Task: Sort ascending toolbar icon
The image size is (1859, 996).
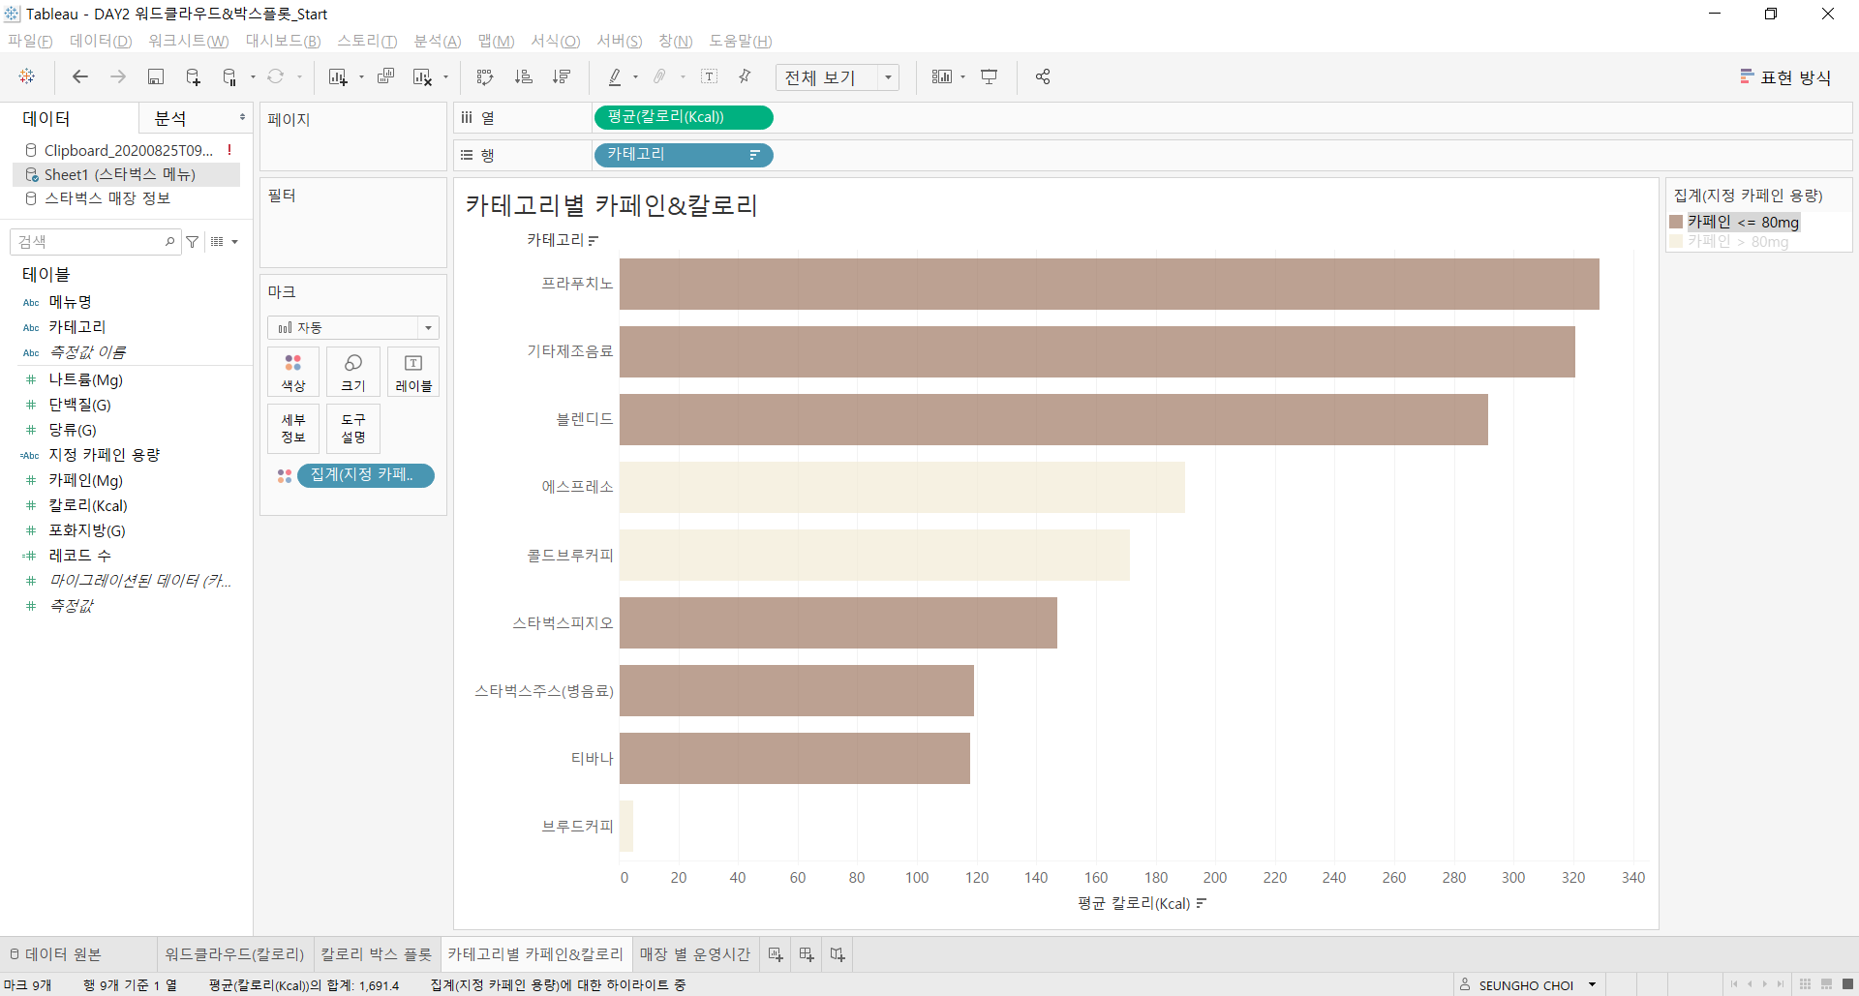Action: pyautogui.click(x=524, y=76)
